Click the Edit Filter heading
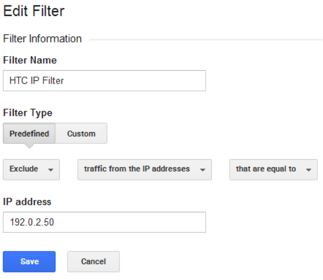 34,11
